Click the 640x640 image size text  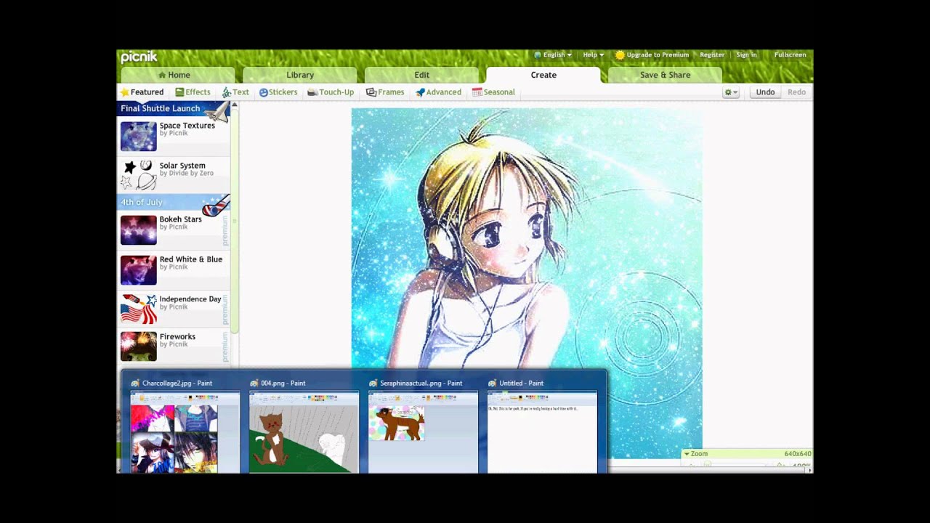[x=798, y=454]
